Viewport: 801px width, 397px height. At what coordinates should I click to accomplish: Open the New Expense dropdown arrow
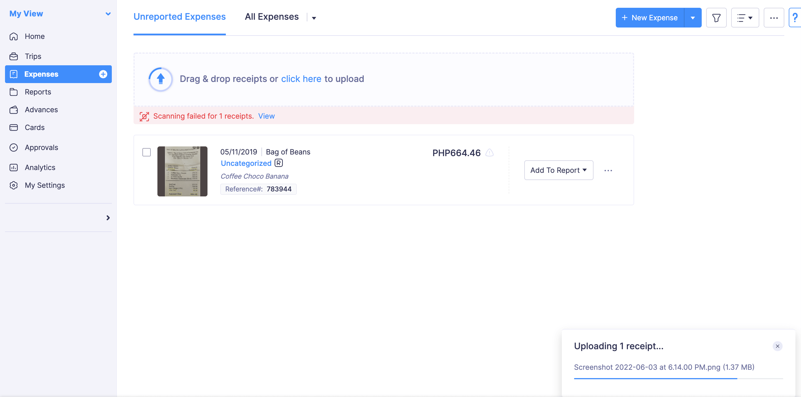pyautogui.click(x=693, y=18)
